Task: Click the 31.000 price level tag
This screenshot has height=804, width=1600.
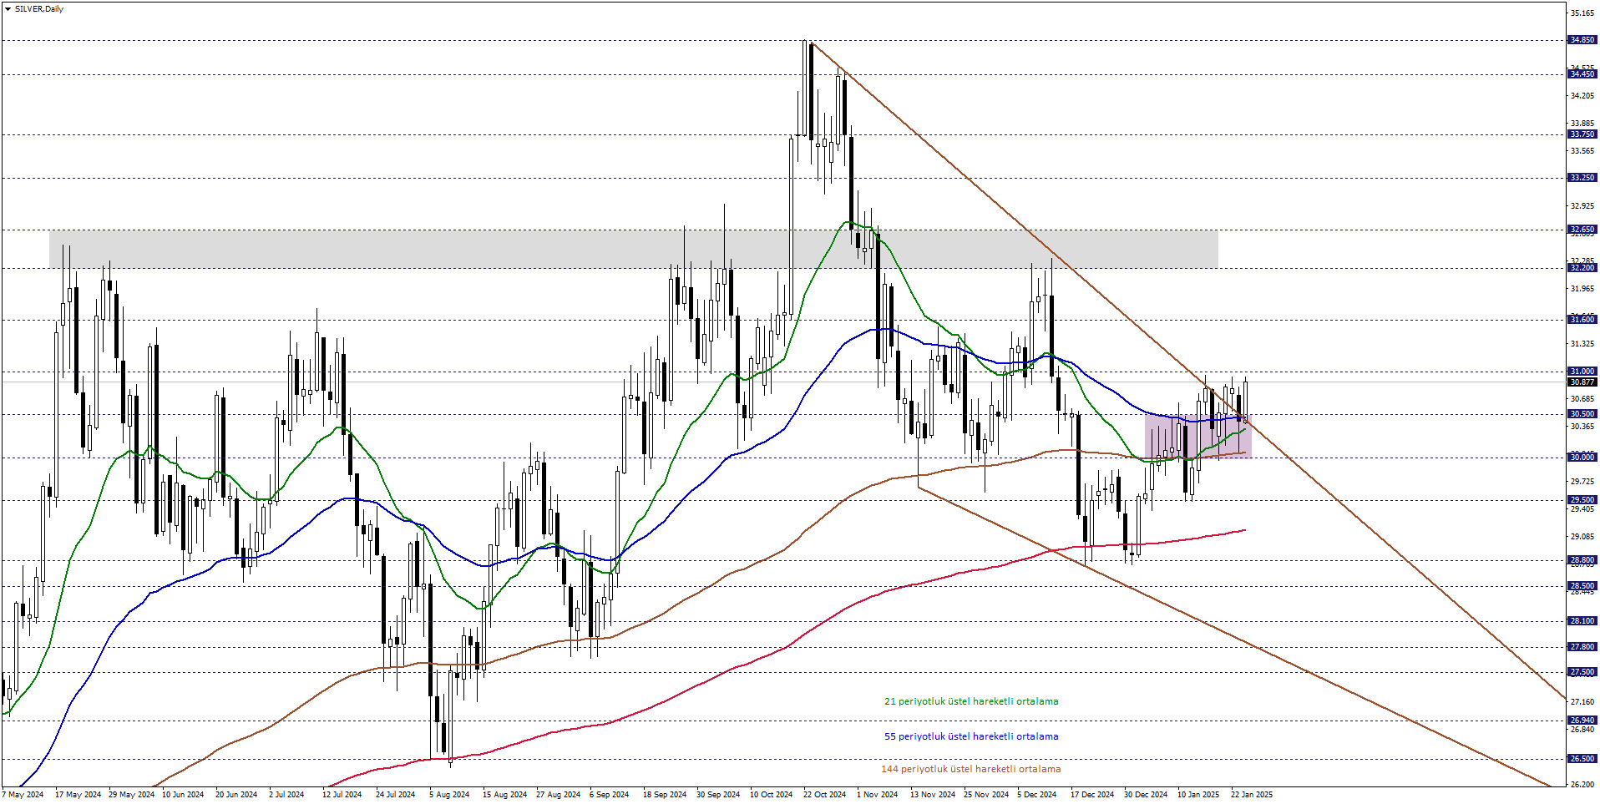Action: pos(1582,372)
